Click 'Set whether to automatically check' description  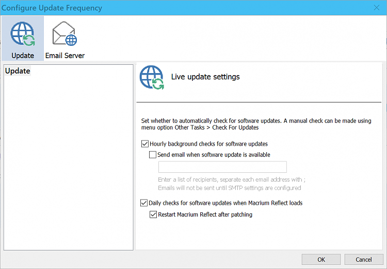(256, 124)
